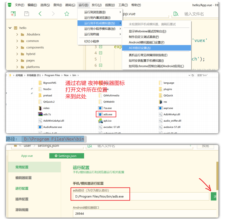Select 制作自定义调试基座(P) entry
The width and height of the screenshot is (230, 219).
pos(156,37)
